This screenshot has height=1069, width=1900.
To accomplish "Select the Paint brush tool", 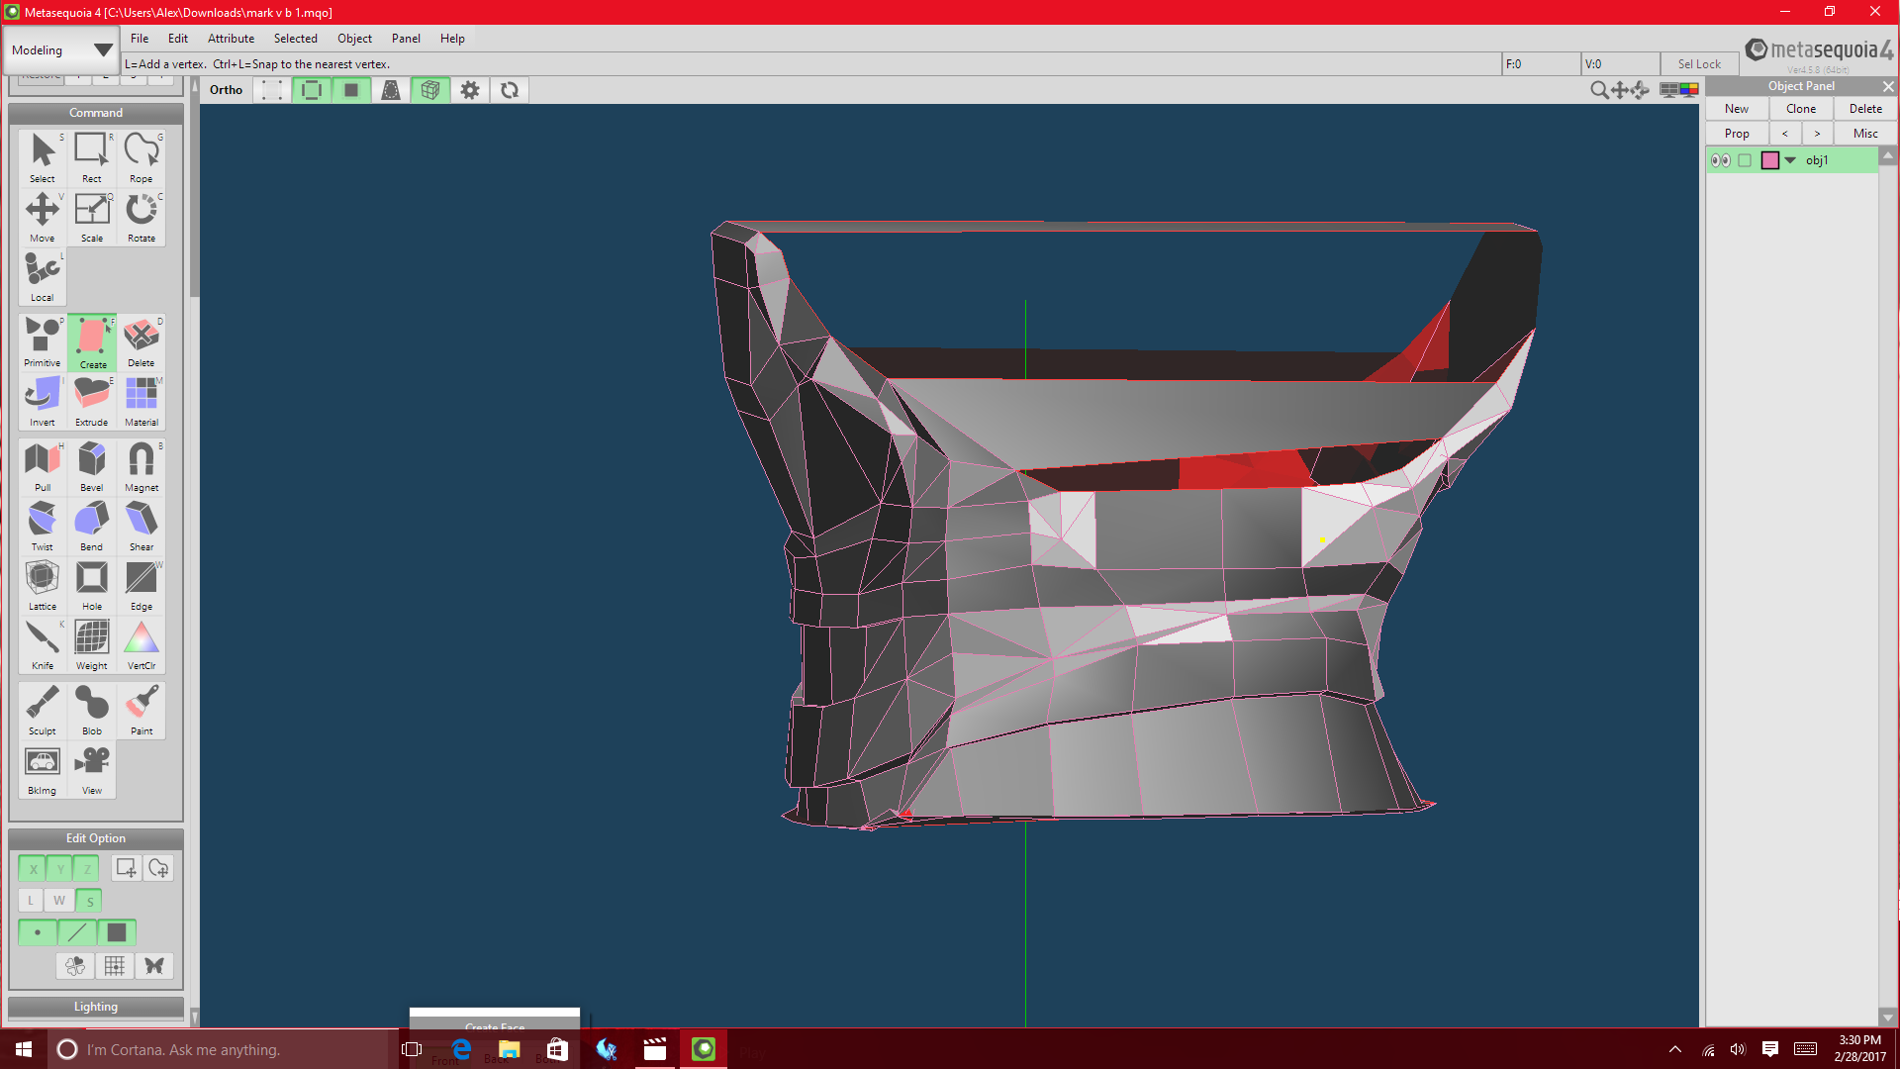I will [x=142, y=710].
